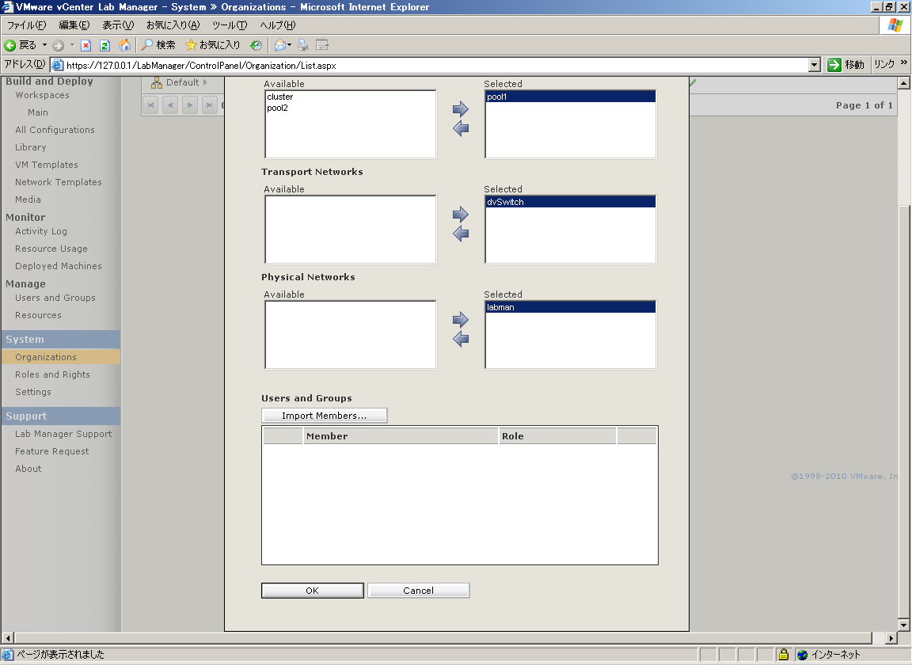The height and width of the screenshot is (665, 912).
Task: Click previous page navigation icon
Action: (170, 105)
